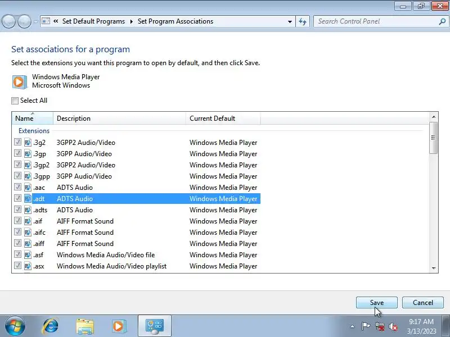Toggle the .asx extension checkbox

(18, 265)
